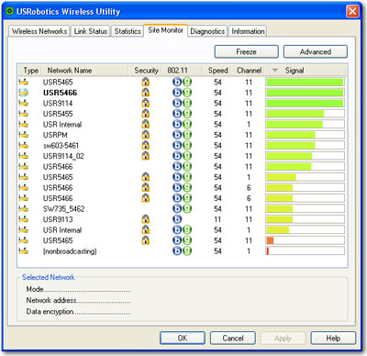Go to the Statistics tab
Screen dimensions: 367x356
pos(128,31)
